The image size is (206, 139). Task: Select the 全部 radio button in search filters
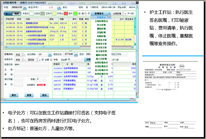click(x=43, y=60)
